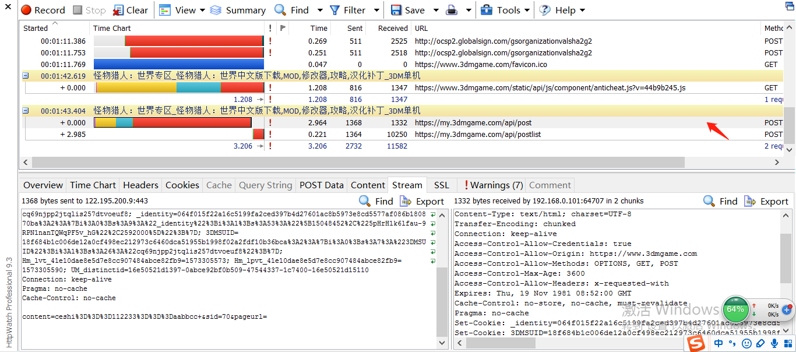Open the Tools toolbox menu
The image size is (796, 352).
(x=487, y=10)
